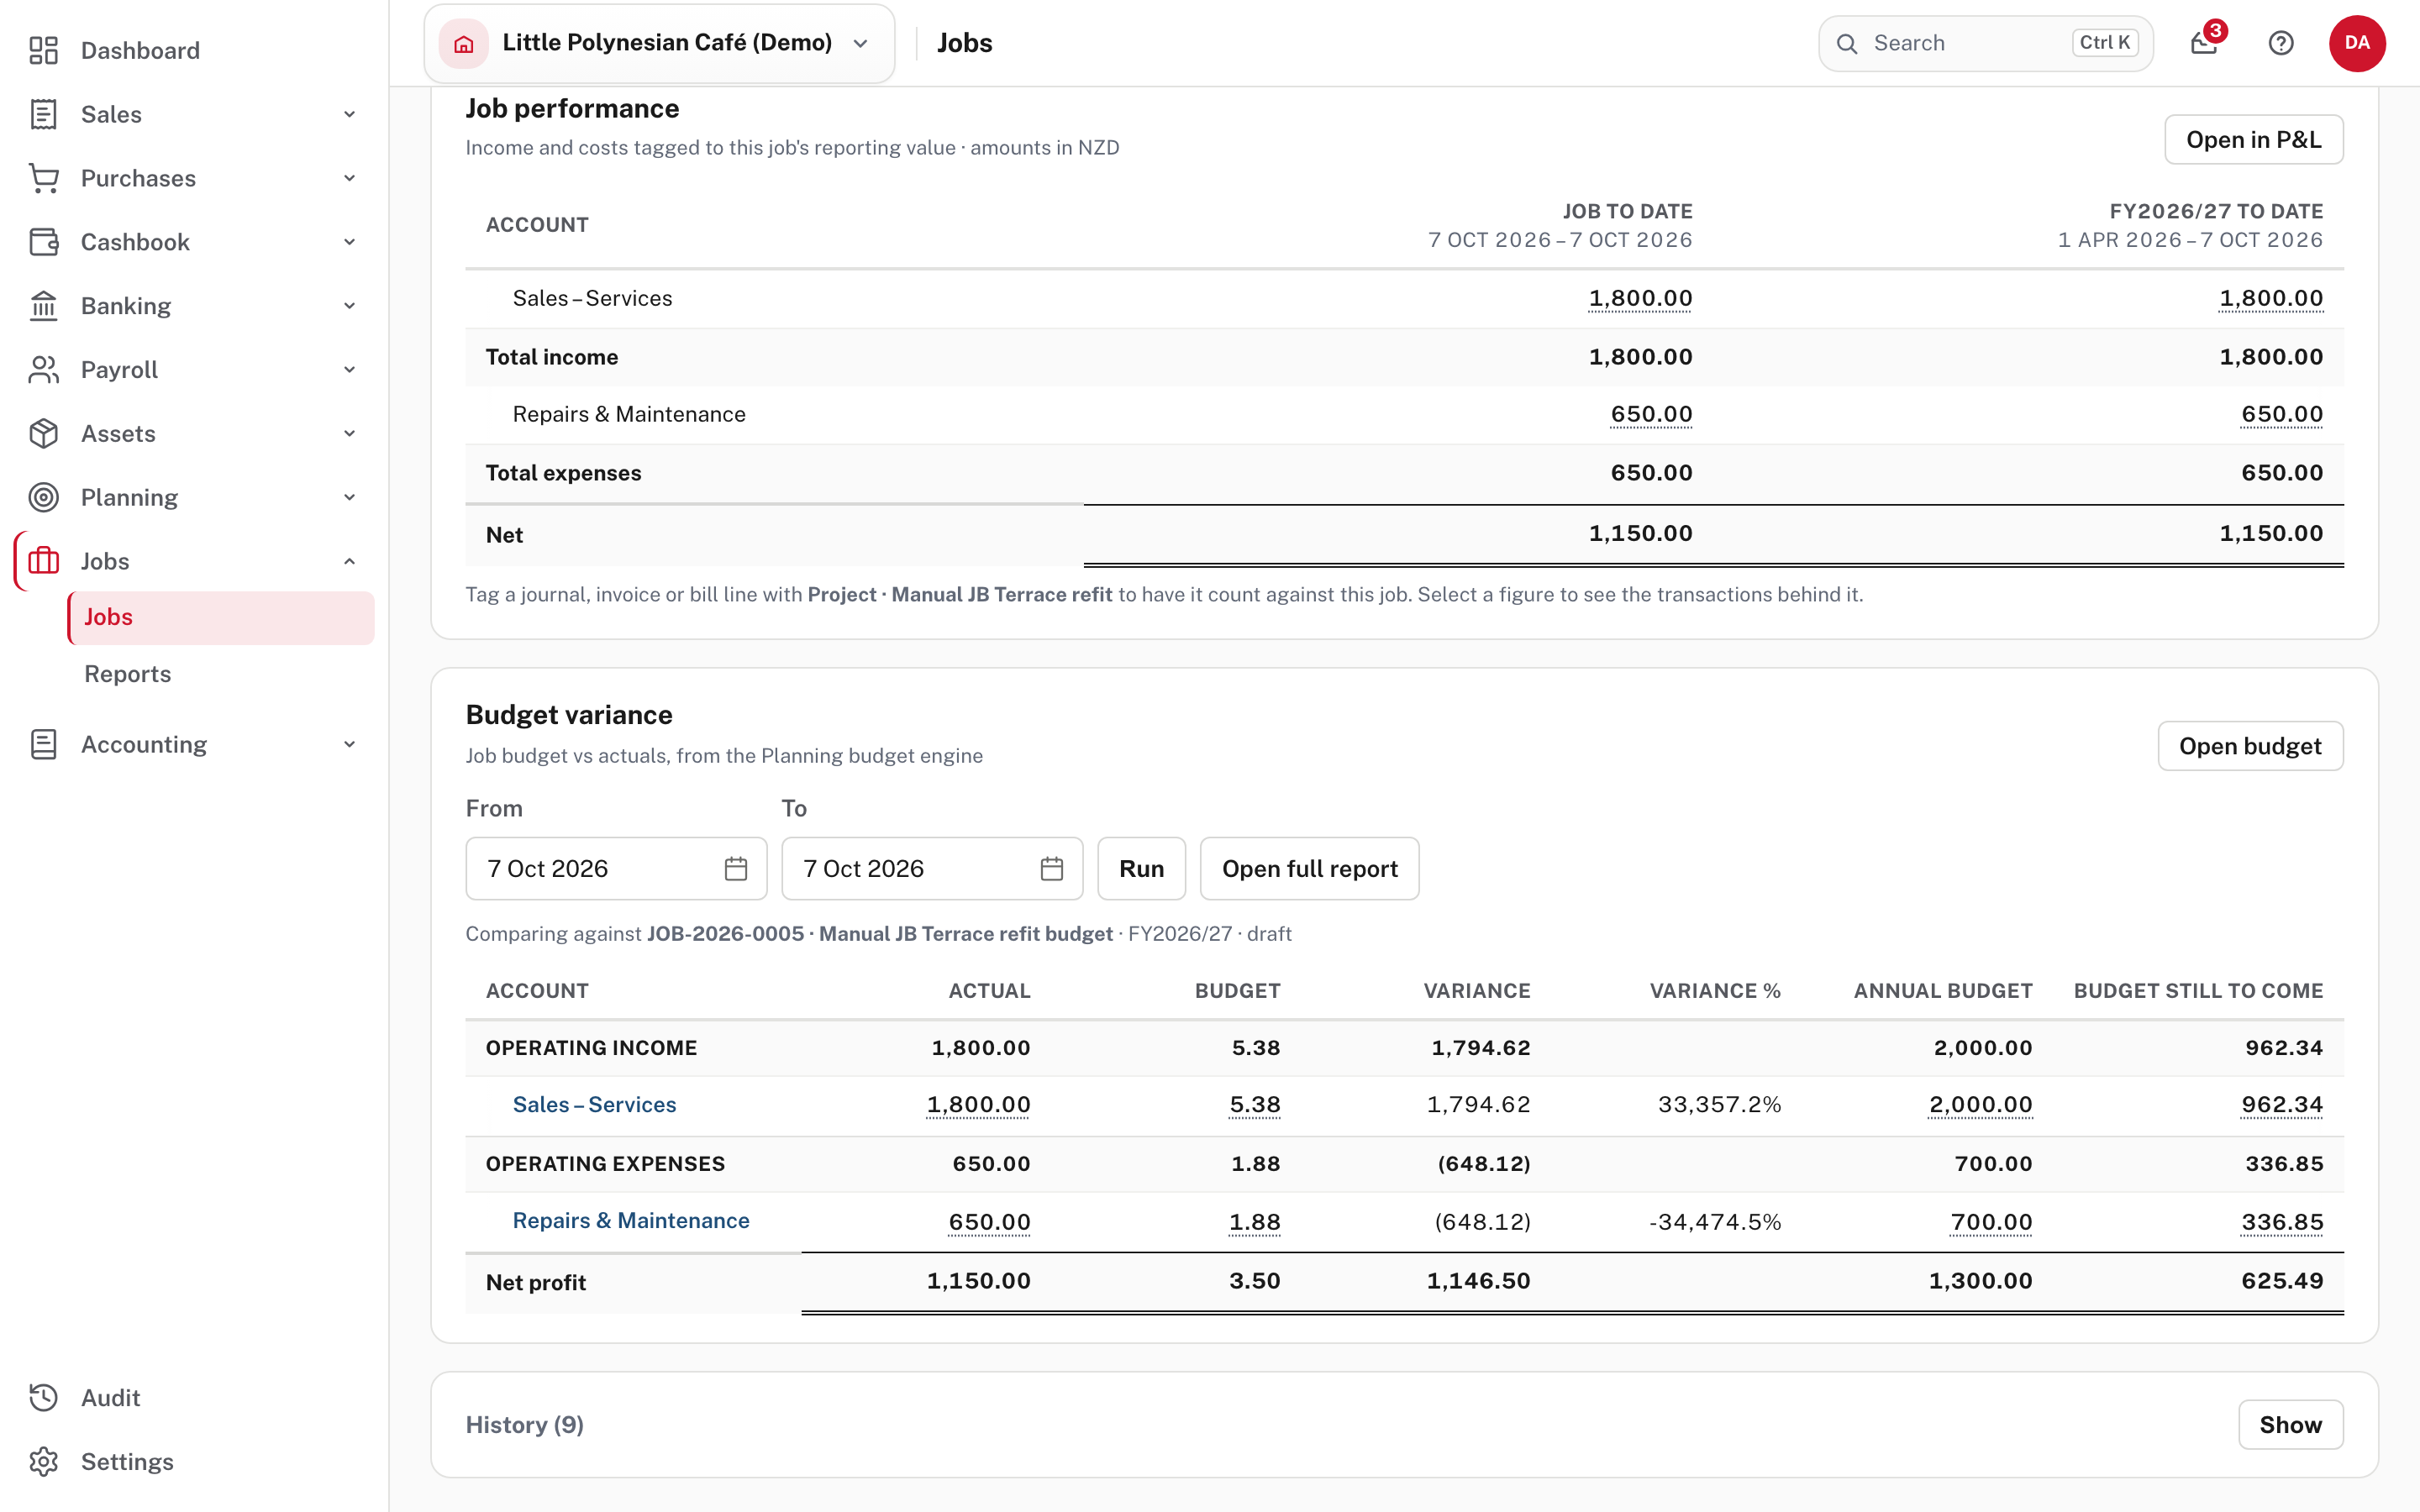The image size is (2420, 1512).
Task: Open the Cashbook menu item
Action: pos(194,242)
